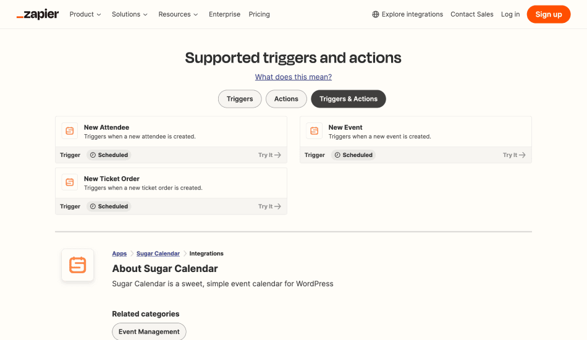This screenshot has width=587, height=340.
Task: Select the Actions filter pill
Action: (286, 99)
